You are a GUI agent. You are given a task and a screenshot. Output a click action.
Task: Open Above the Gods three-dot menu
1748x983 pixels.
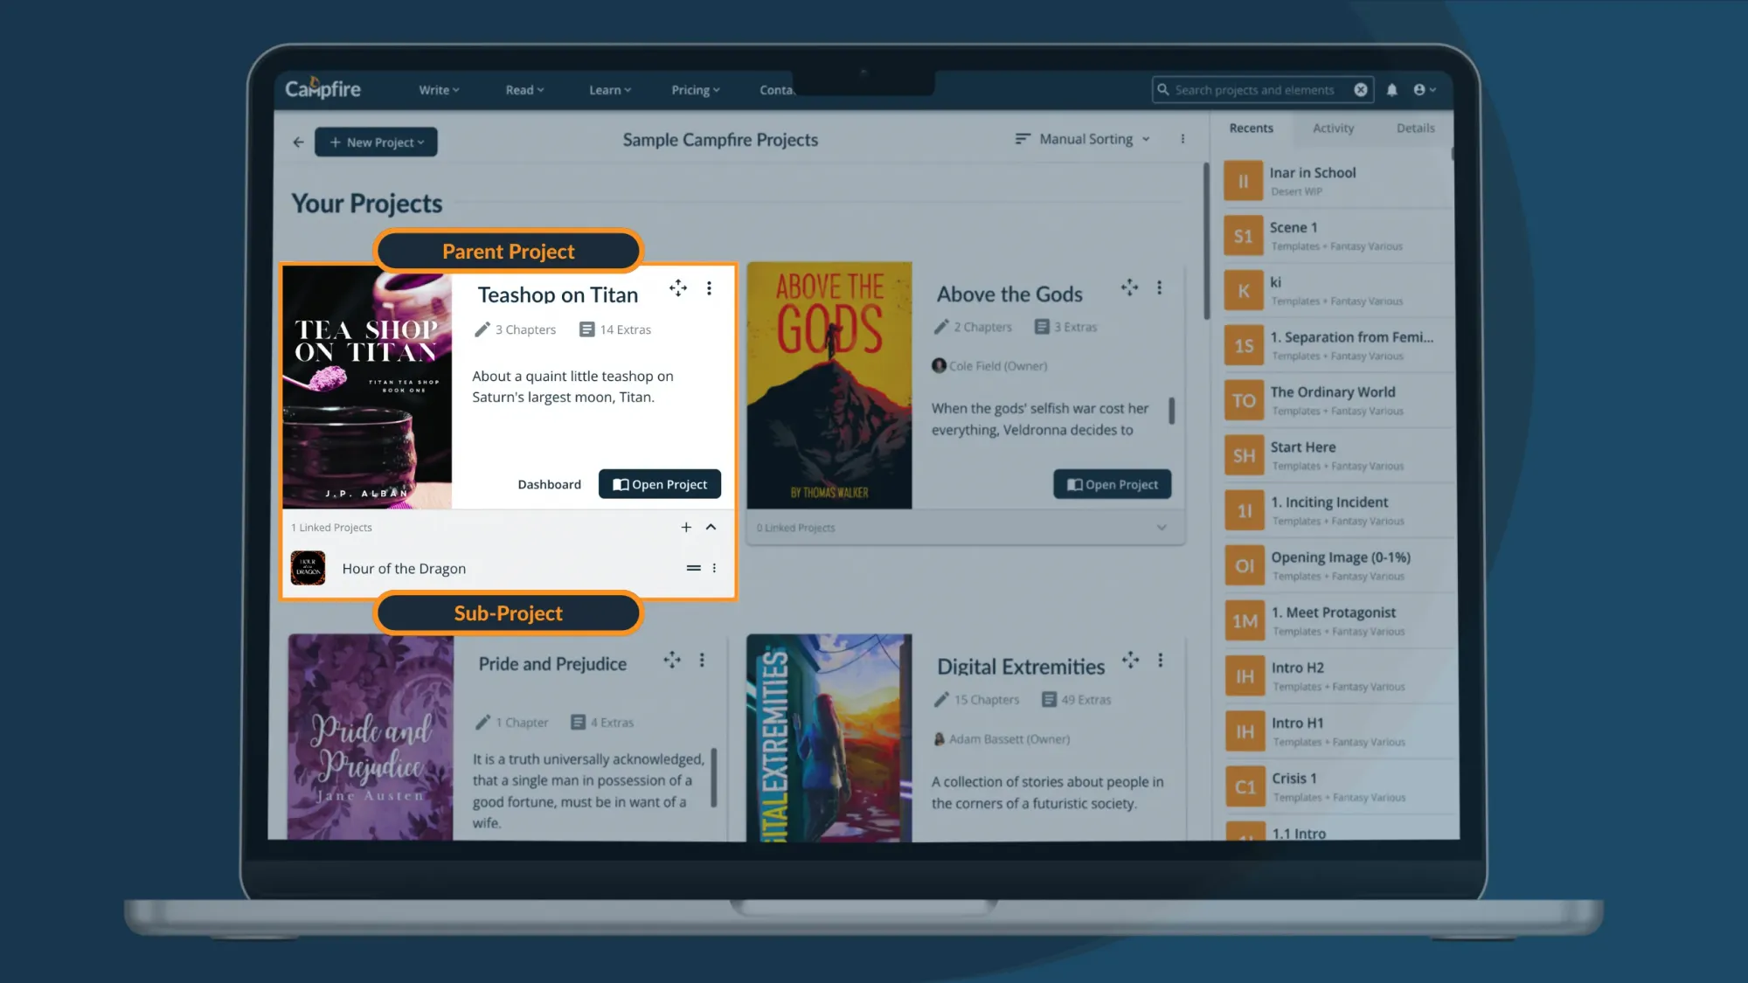pos(1159,287)
